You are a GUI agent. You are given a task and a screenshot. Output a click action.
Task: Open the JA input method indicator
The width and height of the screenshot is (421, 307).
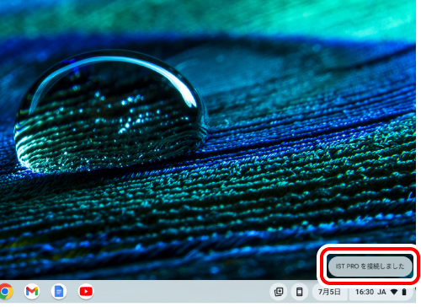(381, 292)
